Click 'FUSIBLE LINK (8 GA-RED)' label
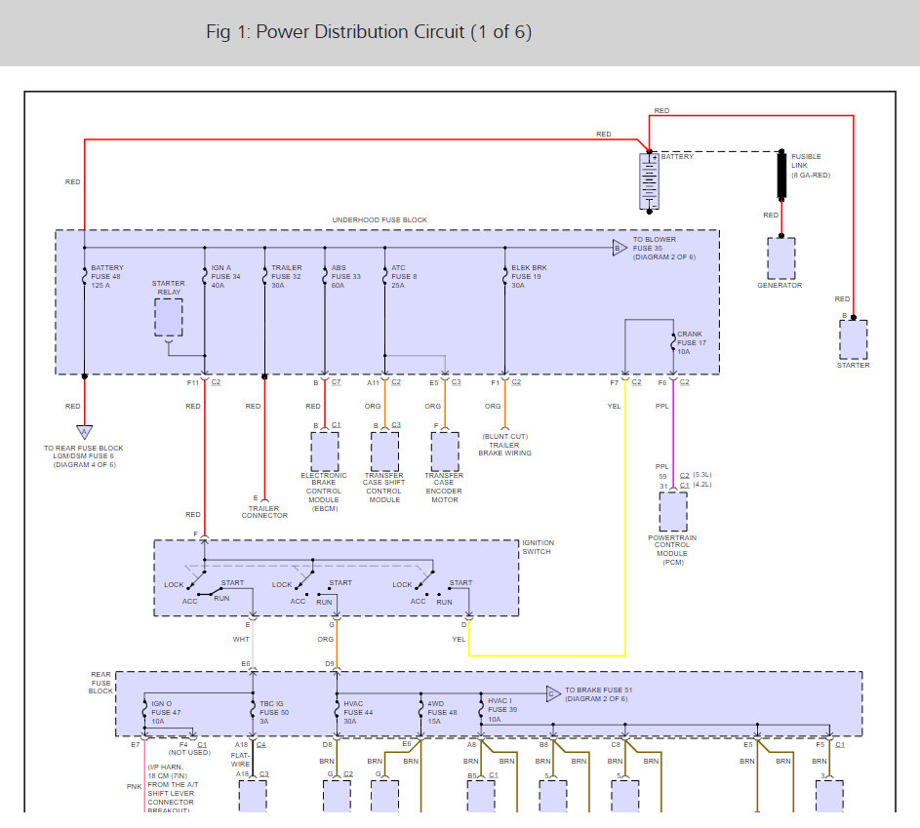This screenshot has height=828, width=920. [811, 166]
